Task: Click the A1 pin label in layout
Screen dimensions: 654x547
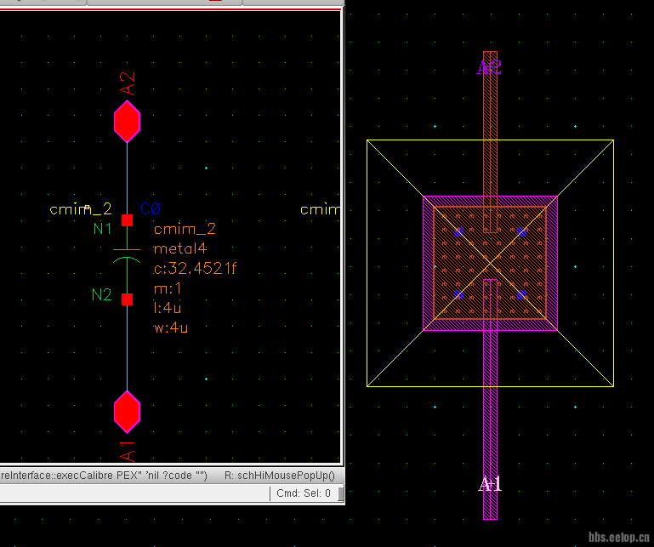Action: click(x=490, y=484)
